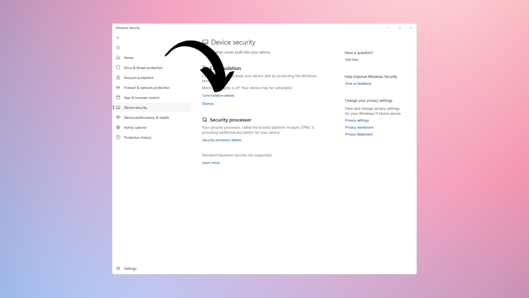
Task: Click 'Standard hardware security not supported.' text
Action: point(237,155)
